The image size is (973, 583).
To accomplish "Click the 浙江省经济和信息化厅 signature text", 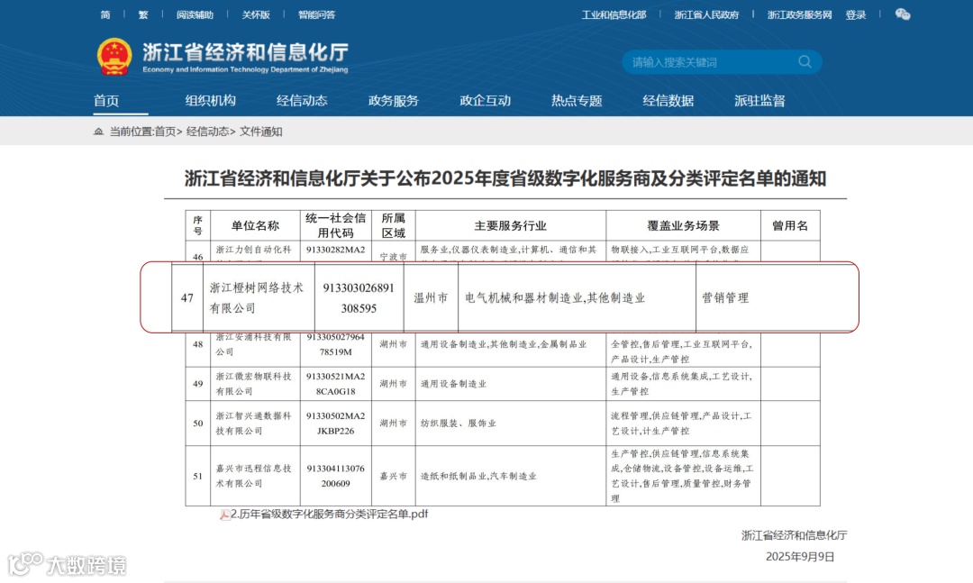I will pyautogui.click(x=794, y=535).
